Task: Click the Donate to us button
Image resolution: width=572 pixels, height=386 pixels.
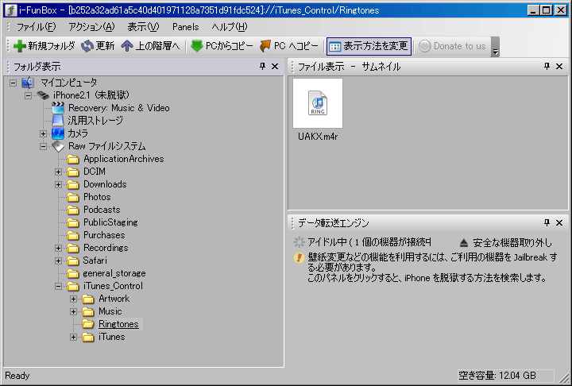Action: [452, 46]
